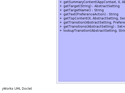Click the plus icon beside getSummaryContent
This screenshot has width=125, height=93.
point(61,2)
